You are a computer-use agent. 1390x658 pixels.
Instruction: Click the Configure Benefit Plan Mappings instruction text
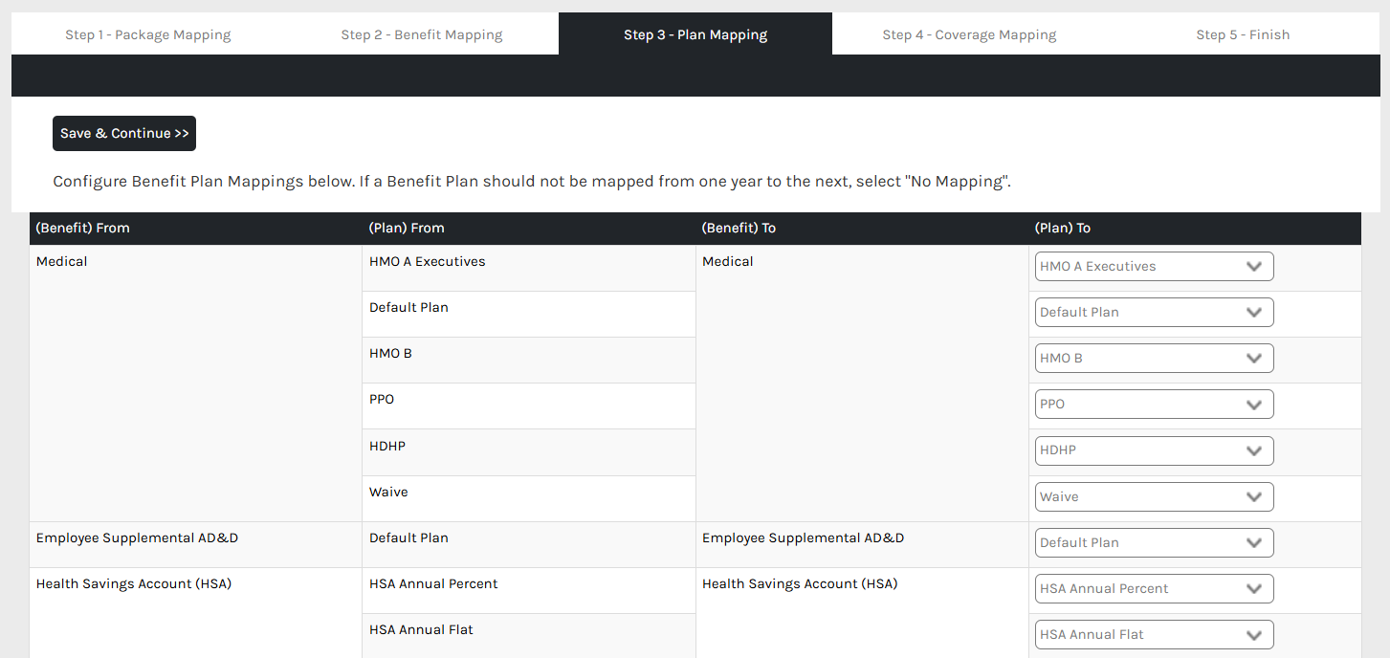pyautogui.click(x=532, y=182)
